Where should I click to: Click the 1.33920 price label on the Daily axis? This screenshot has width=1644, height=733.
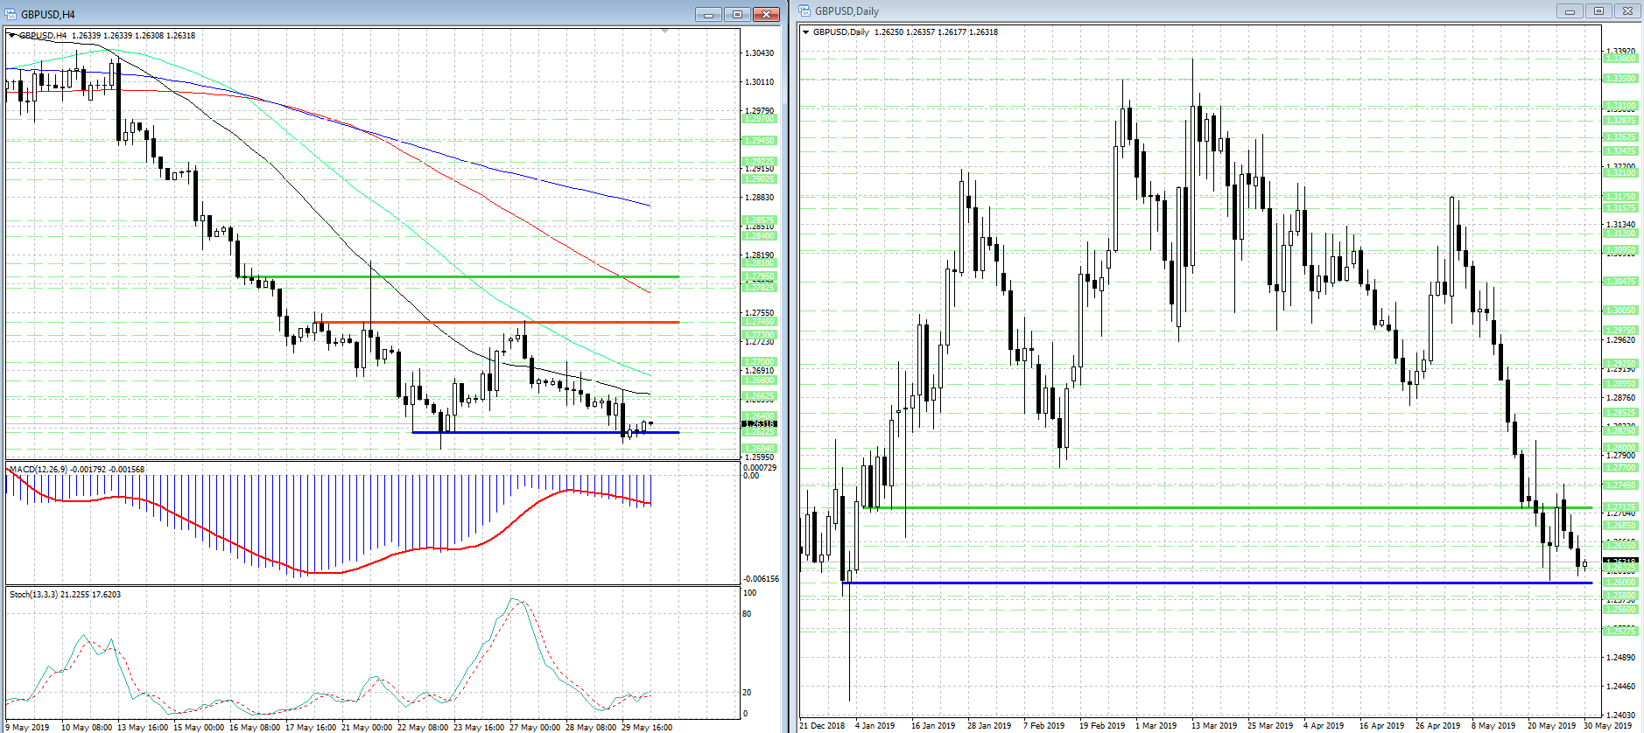tap(1621, 52)
